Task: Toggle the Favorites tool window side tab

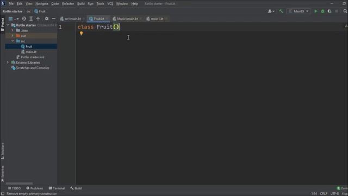Action: coord(3,174)
